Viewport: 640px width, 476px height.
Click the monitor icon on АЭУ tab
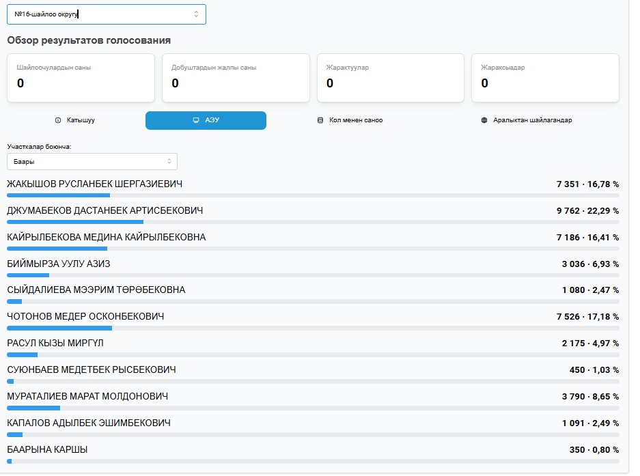197,120
